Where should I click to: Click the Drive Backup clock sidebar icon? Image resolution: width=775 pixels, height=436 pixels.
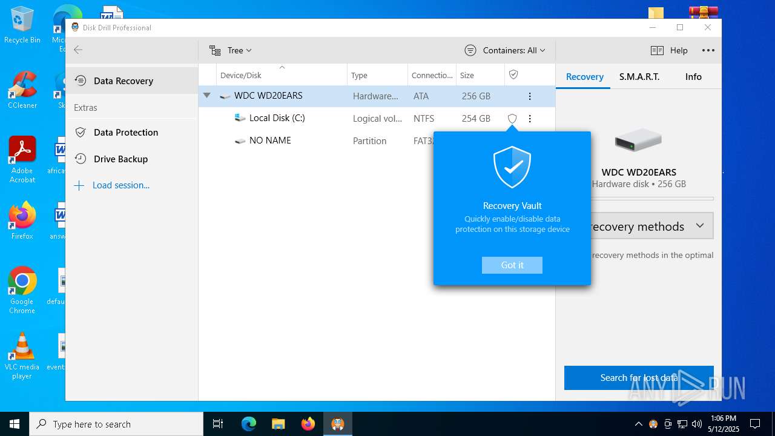(81, 159)
